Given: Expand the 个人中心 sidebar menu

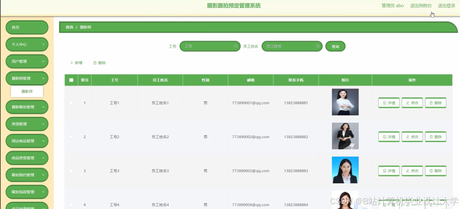Looking at the screenshot, I should pyautogui.click(x=27, y=44).
